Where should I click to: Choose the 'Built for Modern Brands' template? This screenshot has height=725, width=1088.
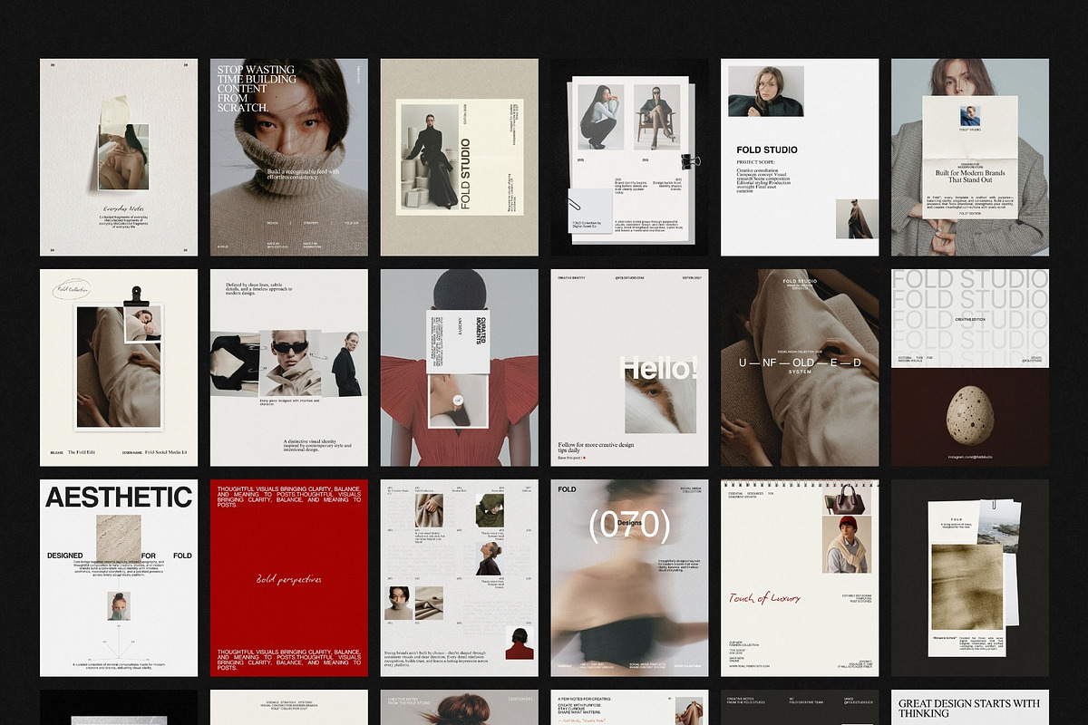(x=970, y=157)
